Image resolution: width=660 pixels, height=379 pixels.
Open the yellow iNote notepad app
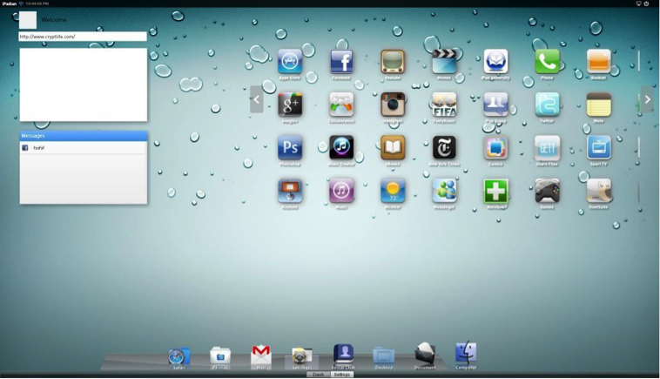coord(598,105)
